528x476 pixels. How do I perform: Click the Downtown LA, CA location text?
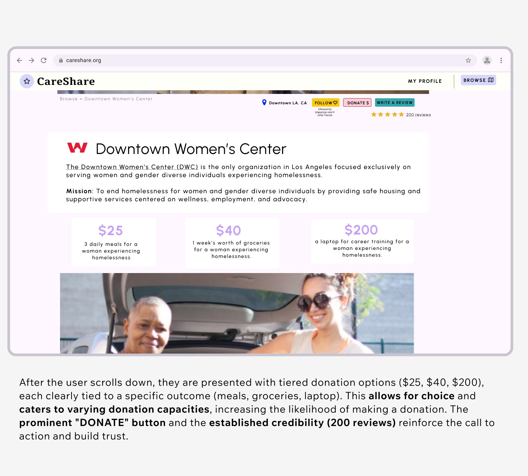point(288,103)
